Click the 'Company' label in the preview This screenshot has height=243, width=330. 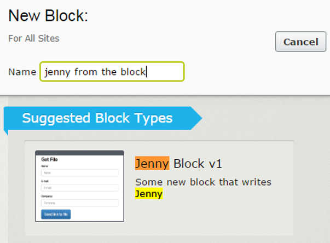(x=47, y=196)
